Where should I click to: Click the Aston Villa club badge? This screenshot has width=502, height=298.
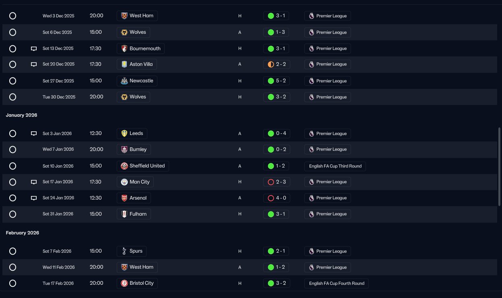click(x=124, y=64)
